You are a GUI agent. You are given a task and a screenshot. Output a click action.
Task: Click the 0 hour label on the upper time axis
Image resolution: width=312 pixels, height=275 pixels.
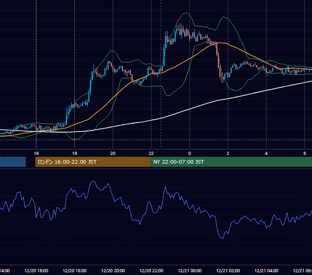189,154
